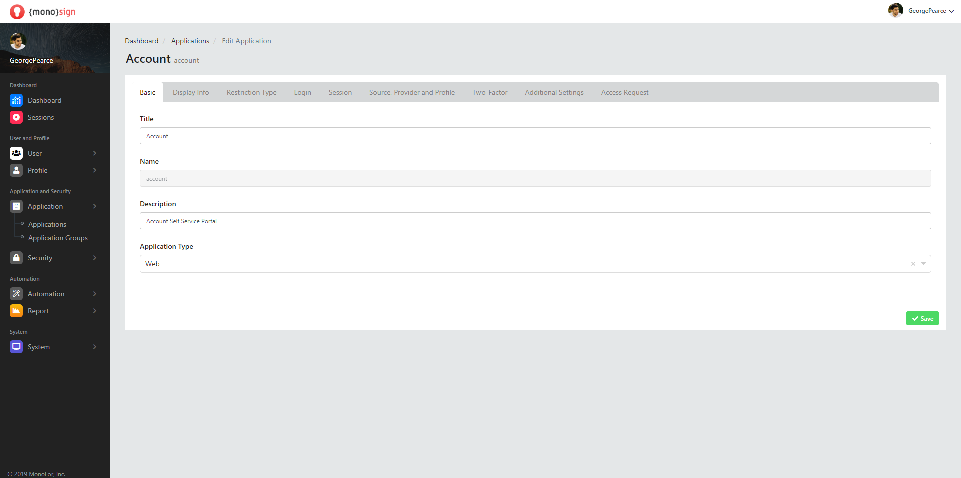Click the Account page heading
The width and height of the screenshot is (961, 478).
[x=148, y=59]
